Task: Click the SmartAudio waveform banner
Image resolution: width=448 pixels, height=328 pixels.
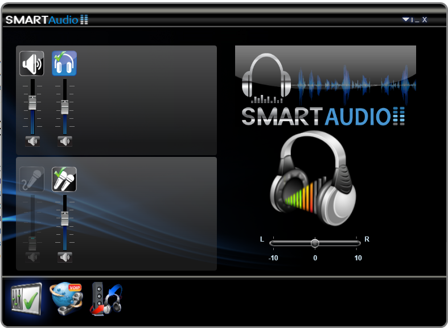Action: point(326,86)
